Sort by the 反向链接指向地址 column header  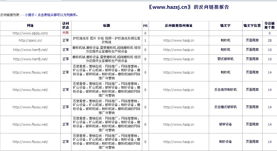coord(179,26)
